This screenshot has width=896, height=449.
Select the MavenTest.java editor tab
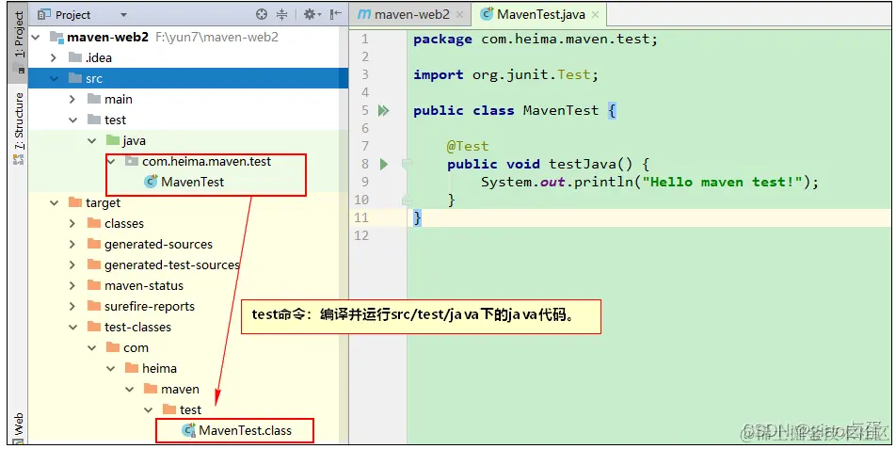540,15
